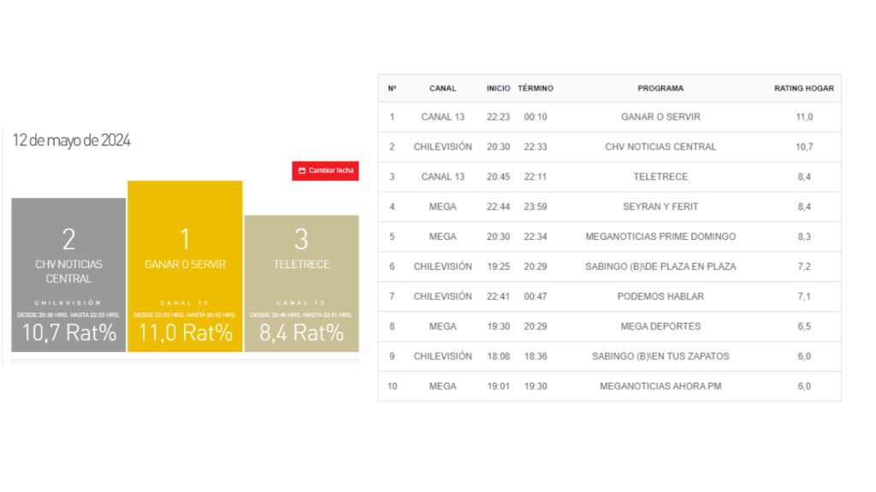Click PODEMOS HABLAR program cell
Screen dimensions: 876x492
tap(660, 296)
